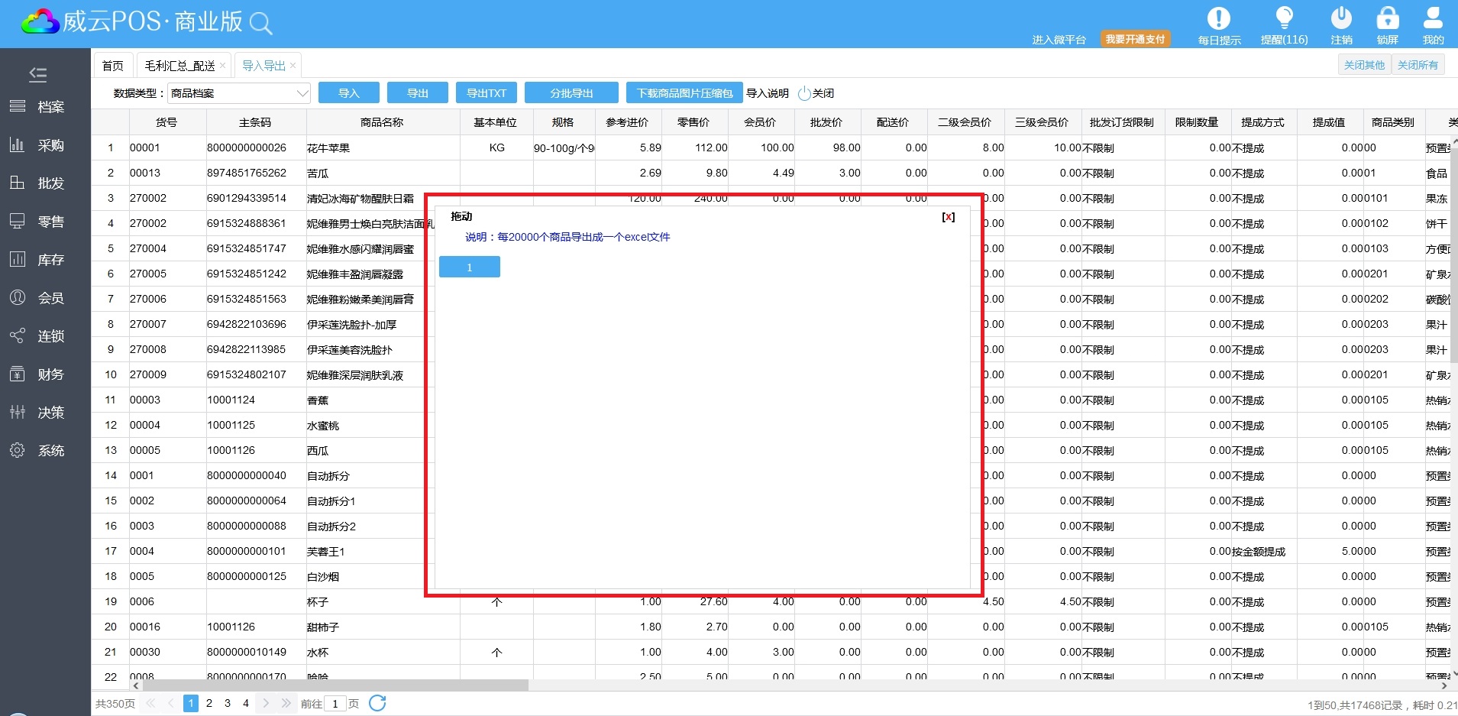Click the page number input field
Screen dimensions: 1458x716
[335, 704]
